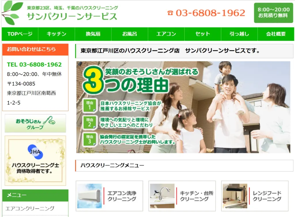Open the おそうじさんグループ banner
Screen dimensions: 295x217
coord(35,124)
